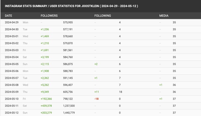Click weekday Fri on 2024-05-10 row
Screen dimensions: 201x116
click(24, 99)
